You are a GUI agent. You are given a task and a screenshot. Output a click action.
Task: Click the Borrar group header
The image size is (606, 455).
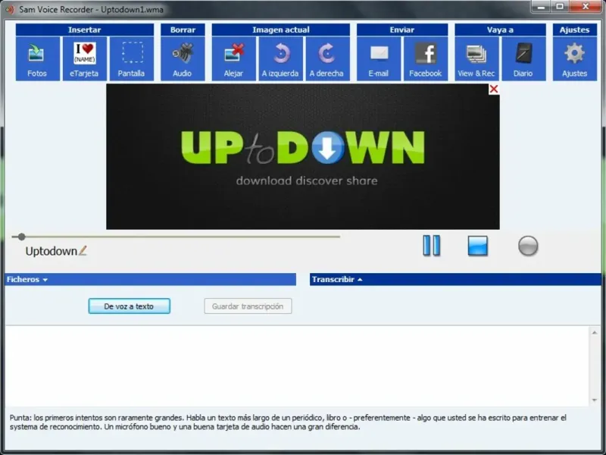pos(183,30)
